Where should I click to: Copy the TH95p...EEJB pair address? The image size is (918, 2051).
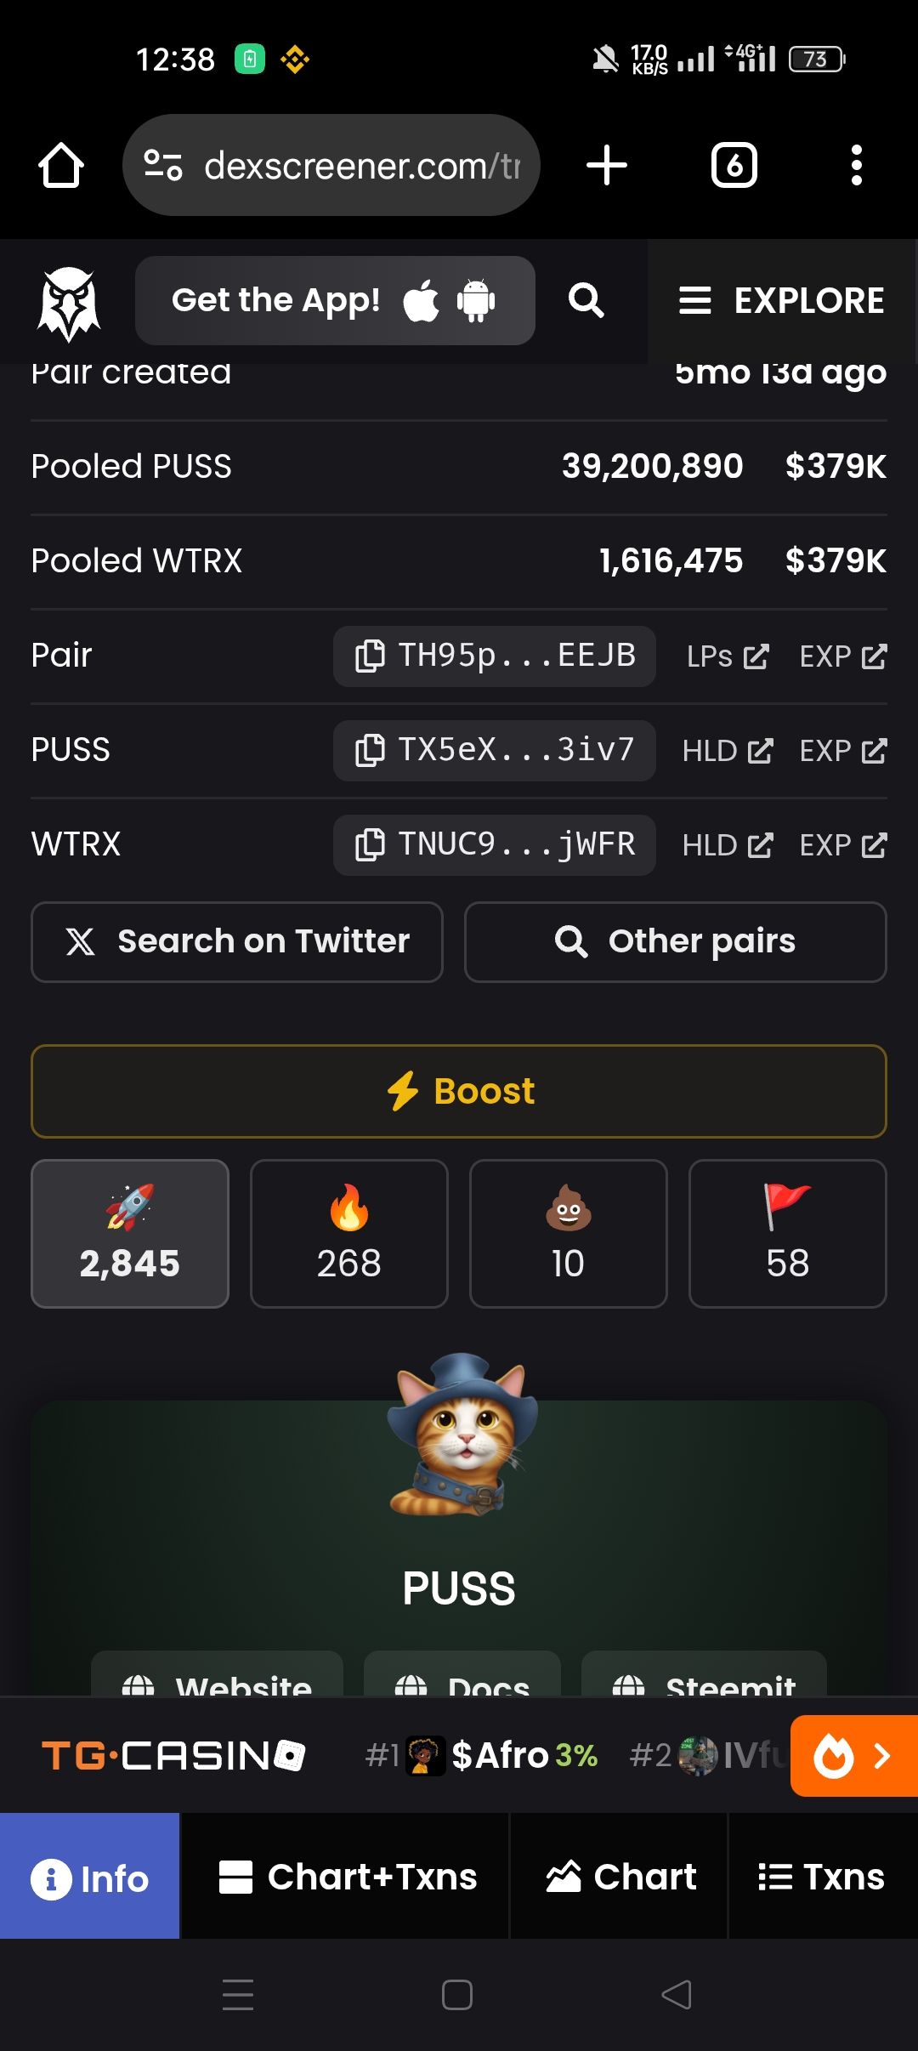[494, 656]
